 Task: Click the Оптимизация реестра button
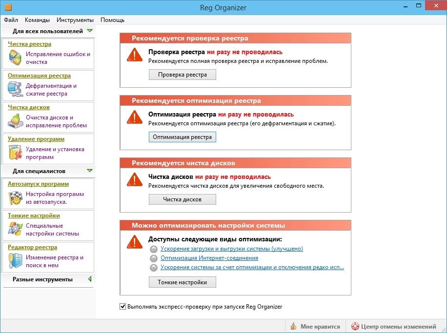coord(183,137)
